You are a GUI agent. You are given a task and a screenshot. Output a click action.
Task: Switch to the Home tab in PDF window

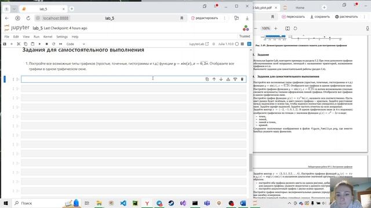click(x=300, y=8)
